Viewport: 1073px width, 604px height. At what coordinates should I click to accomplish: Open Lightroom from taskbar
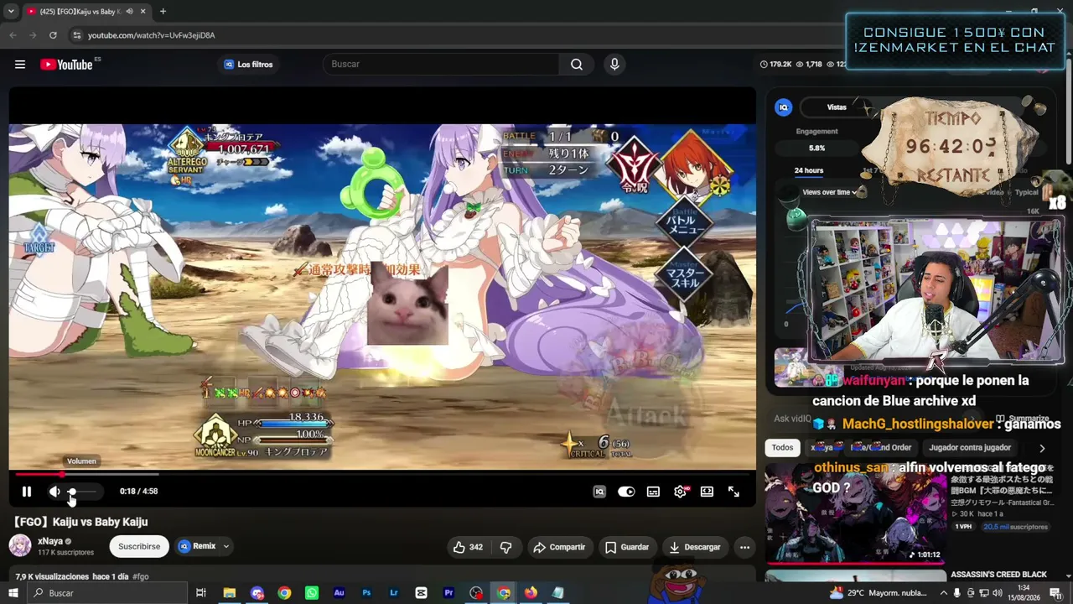click(394, 593)
